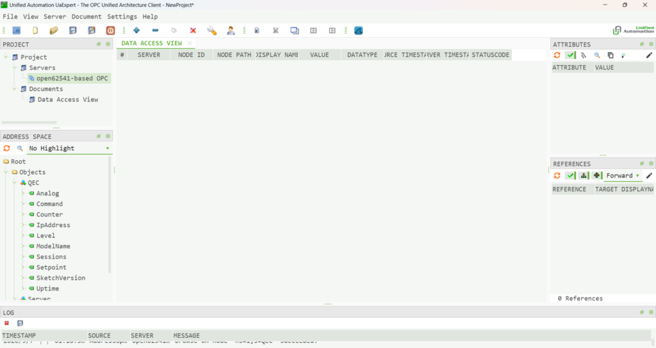The height and width of the screenshot is (348, 656).
Task: Disconnect server using the red X icon
Action: (193, 31)
